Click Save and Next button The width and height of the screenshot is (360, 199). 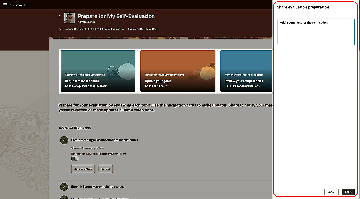tap(83, 169)
